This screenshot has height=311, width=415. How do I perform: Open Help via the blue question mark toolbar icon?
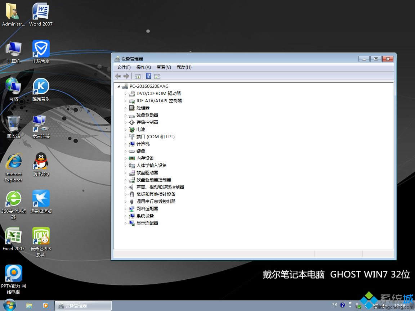(x=149, y=76)
